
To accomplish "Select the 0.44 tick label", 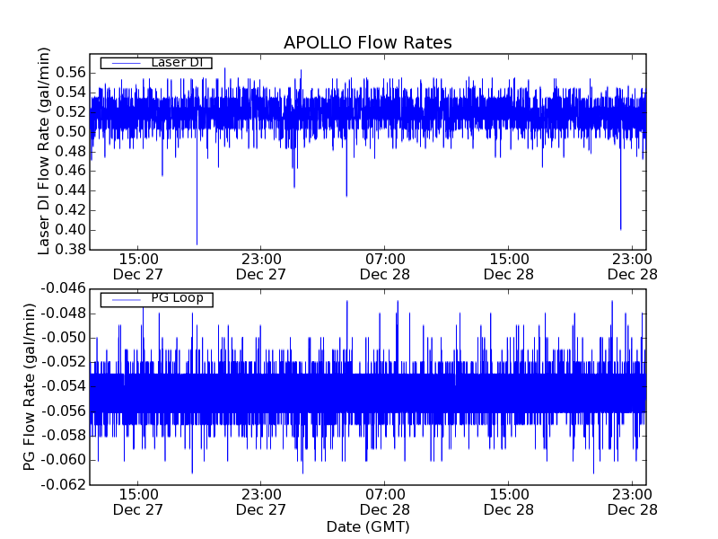I will tap(71, 190).
